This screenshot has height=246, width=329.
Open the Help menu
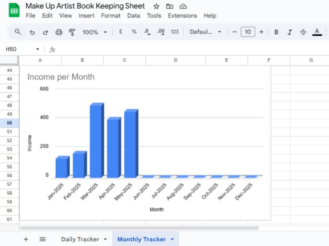pyautogui.click(x=210, y=16)
